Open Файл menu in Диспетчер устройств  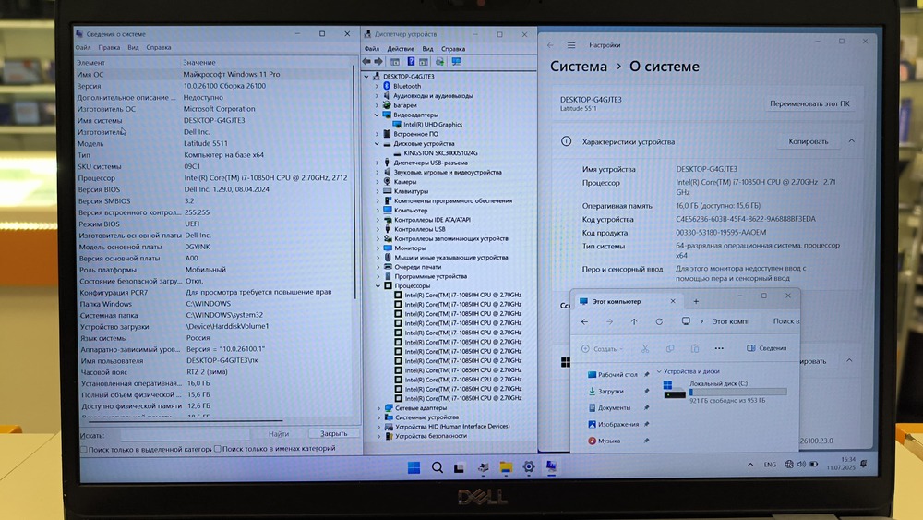[x=372, y=49]
